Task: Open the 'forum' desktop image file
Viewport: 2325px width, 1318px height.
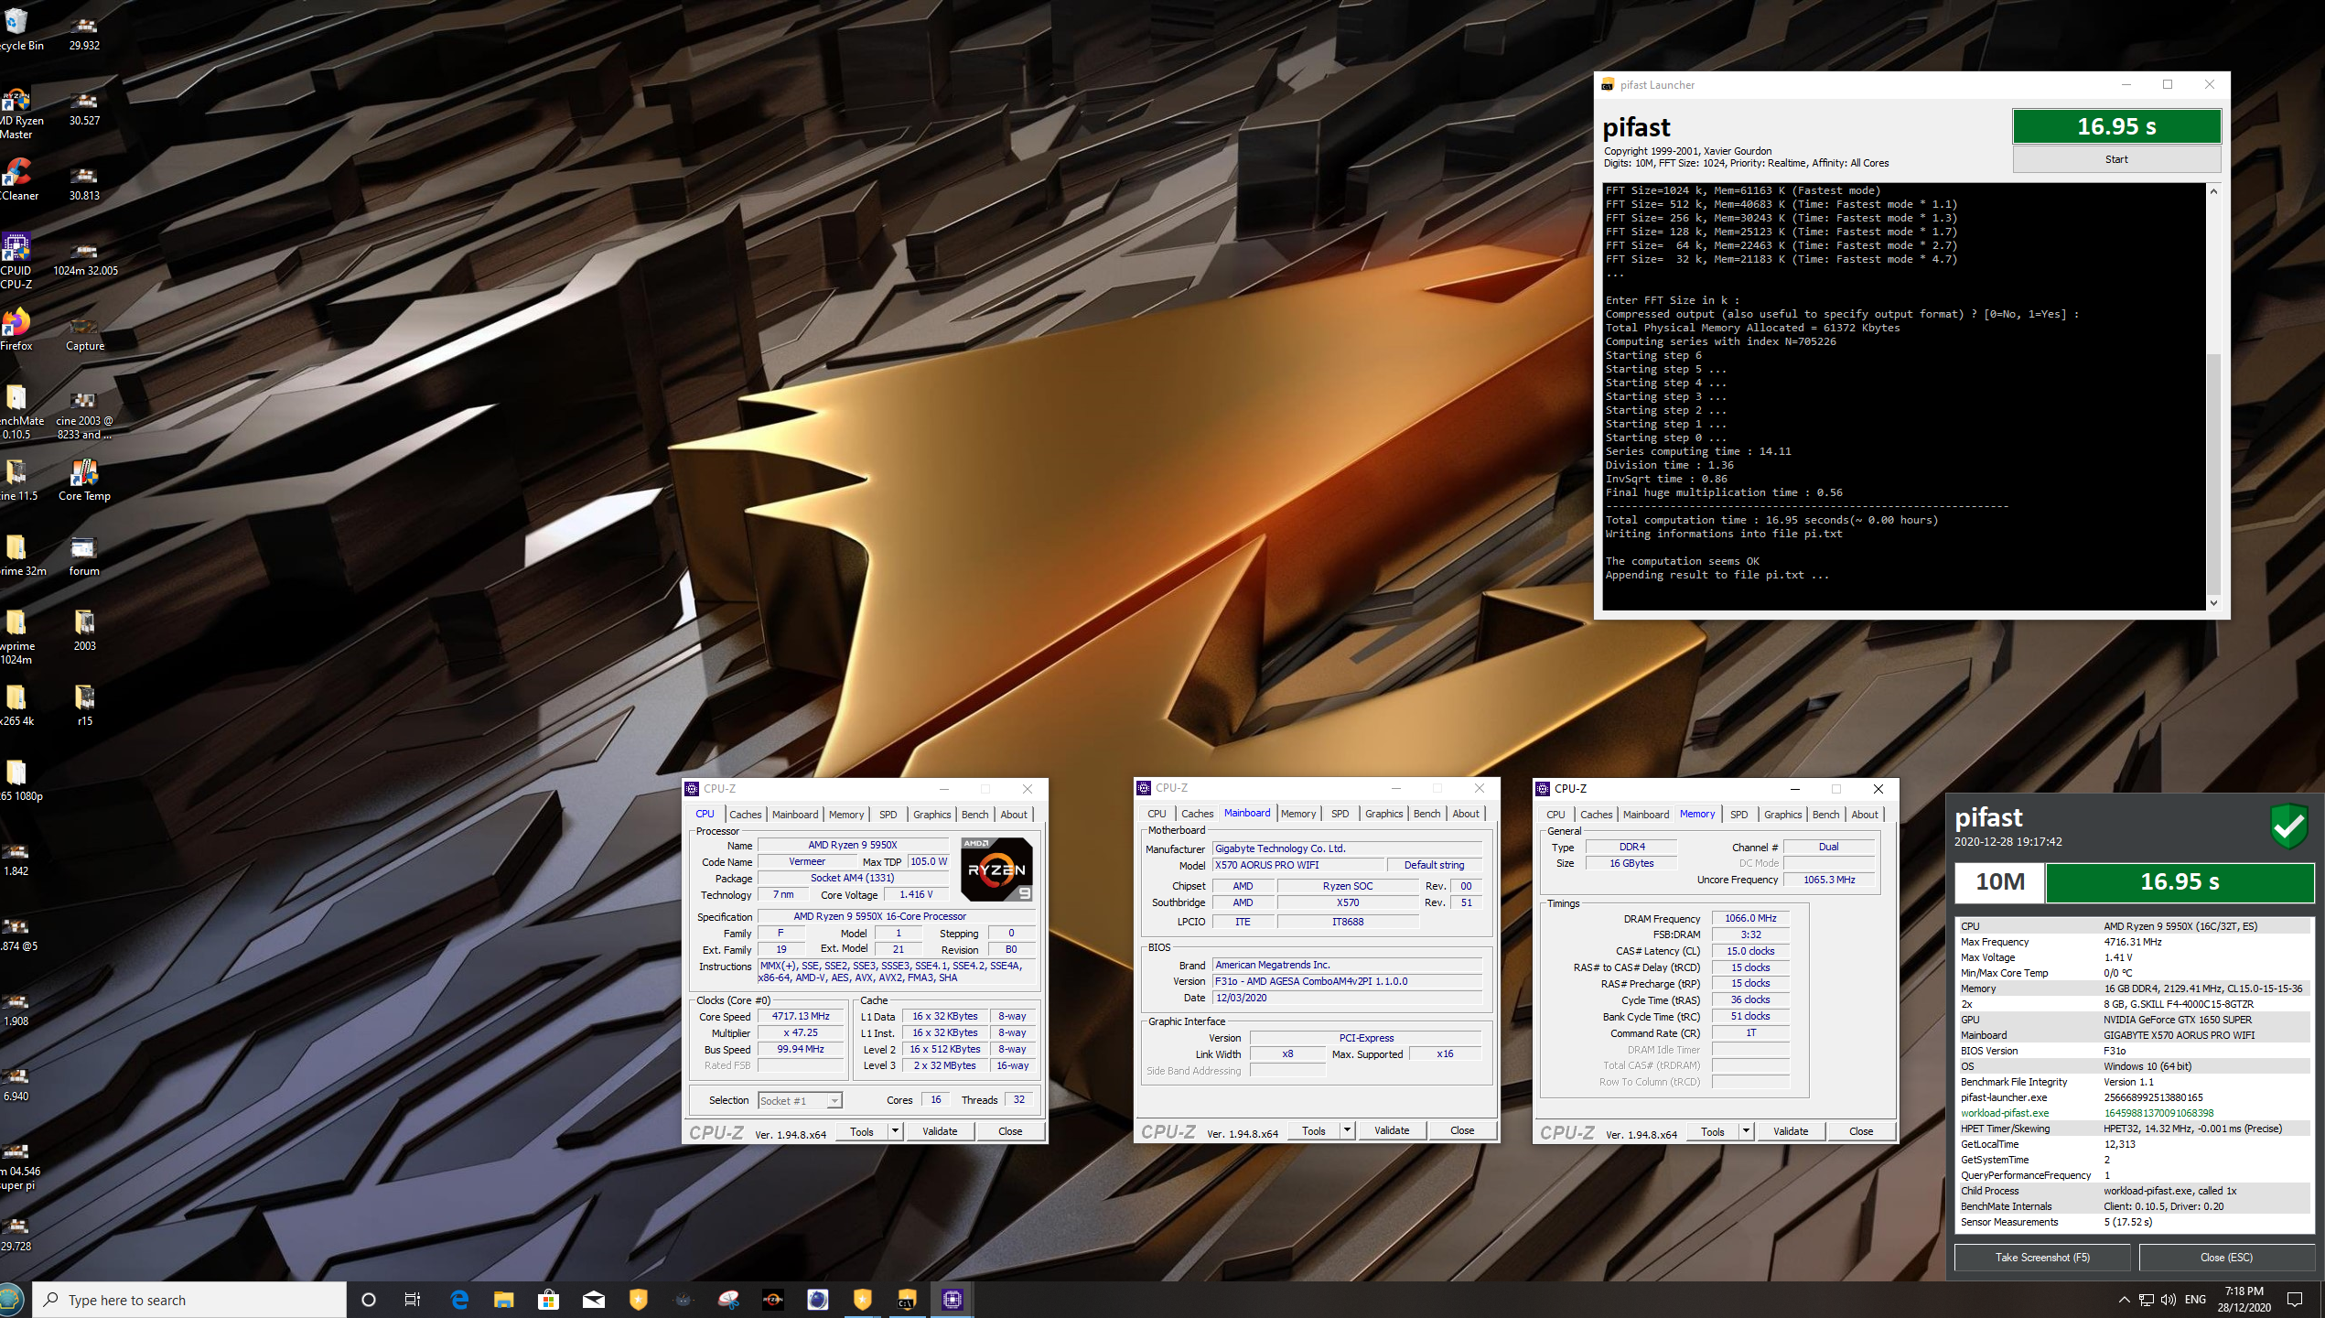Action: tap(84, 556)
